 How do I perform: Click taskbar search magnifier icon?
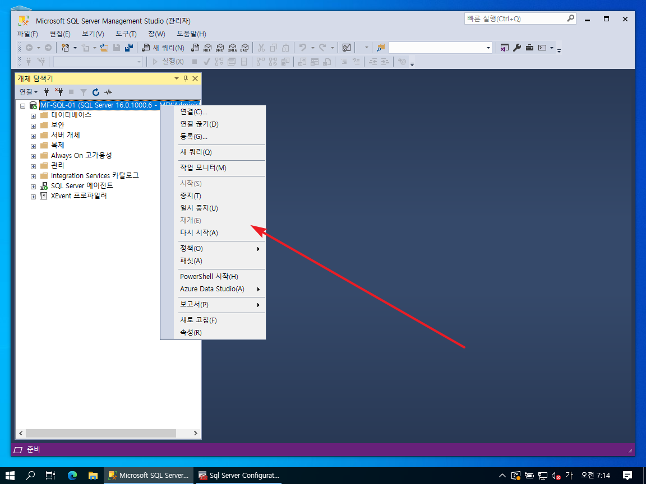point(30,476)
